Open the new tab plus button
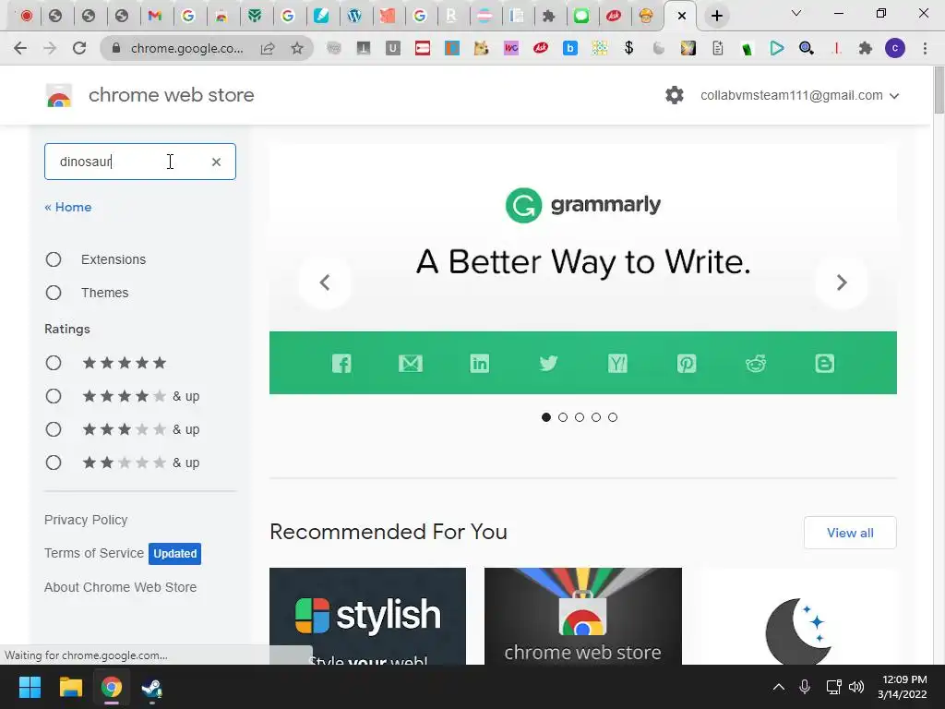The width and height of the screenshot is (945, 709). tap(716, 16)
